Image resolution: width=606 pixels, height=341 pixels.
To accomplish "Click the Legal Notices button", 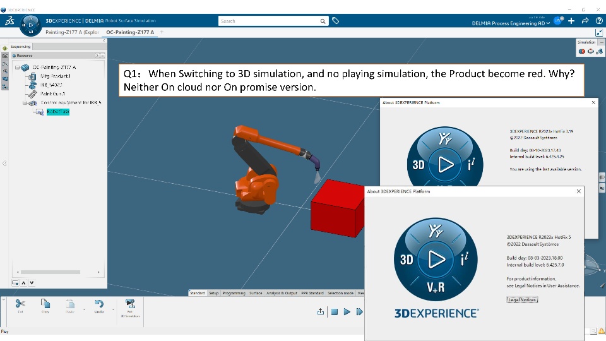I will [x=522, y=299].
